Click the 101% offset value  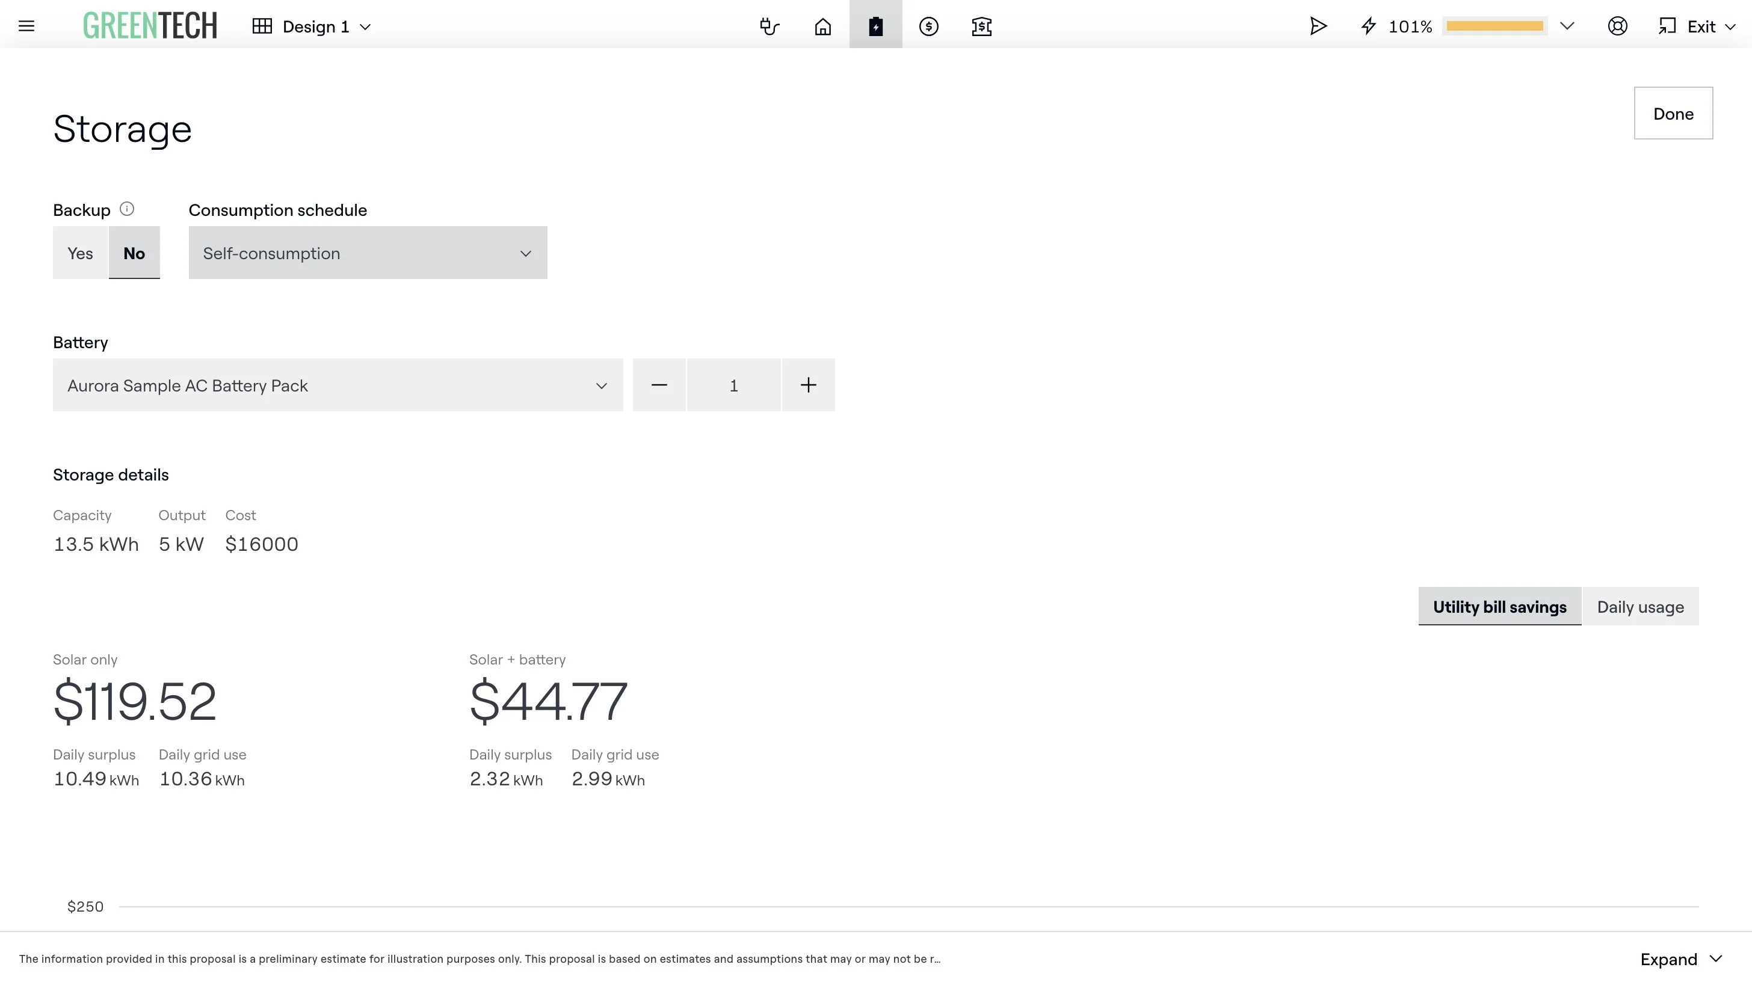[x=1410, y=26]
